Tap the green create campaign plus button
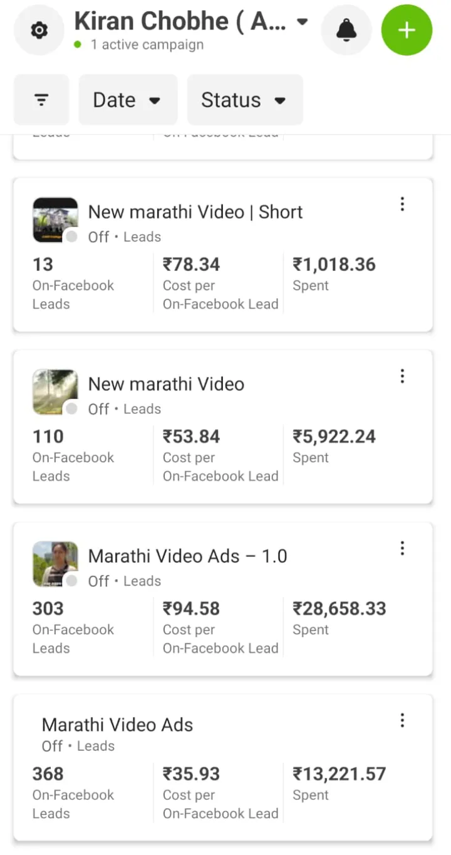451x855 pixels. tap(407, 30)
